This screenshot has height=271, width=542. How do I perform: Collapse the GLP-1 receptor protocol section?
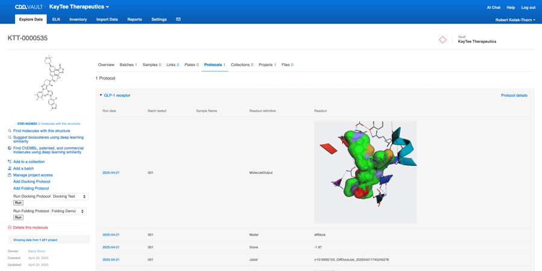click(101, 95)
